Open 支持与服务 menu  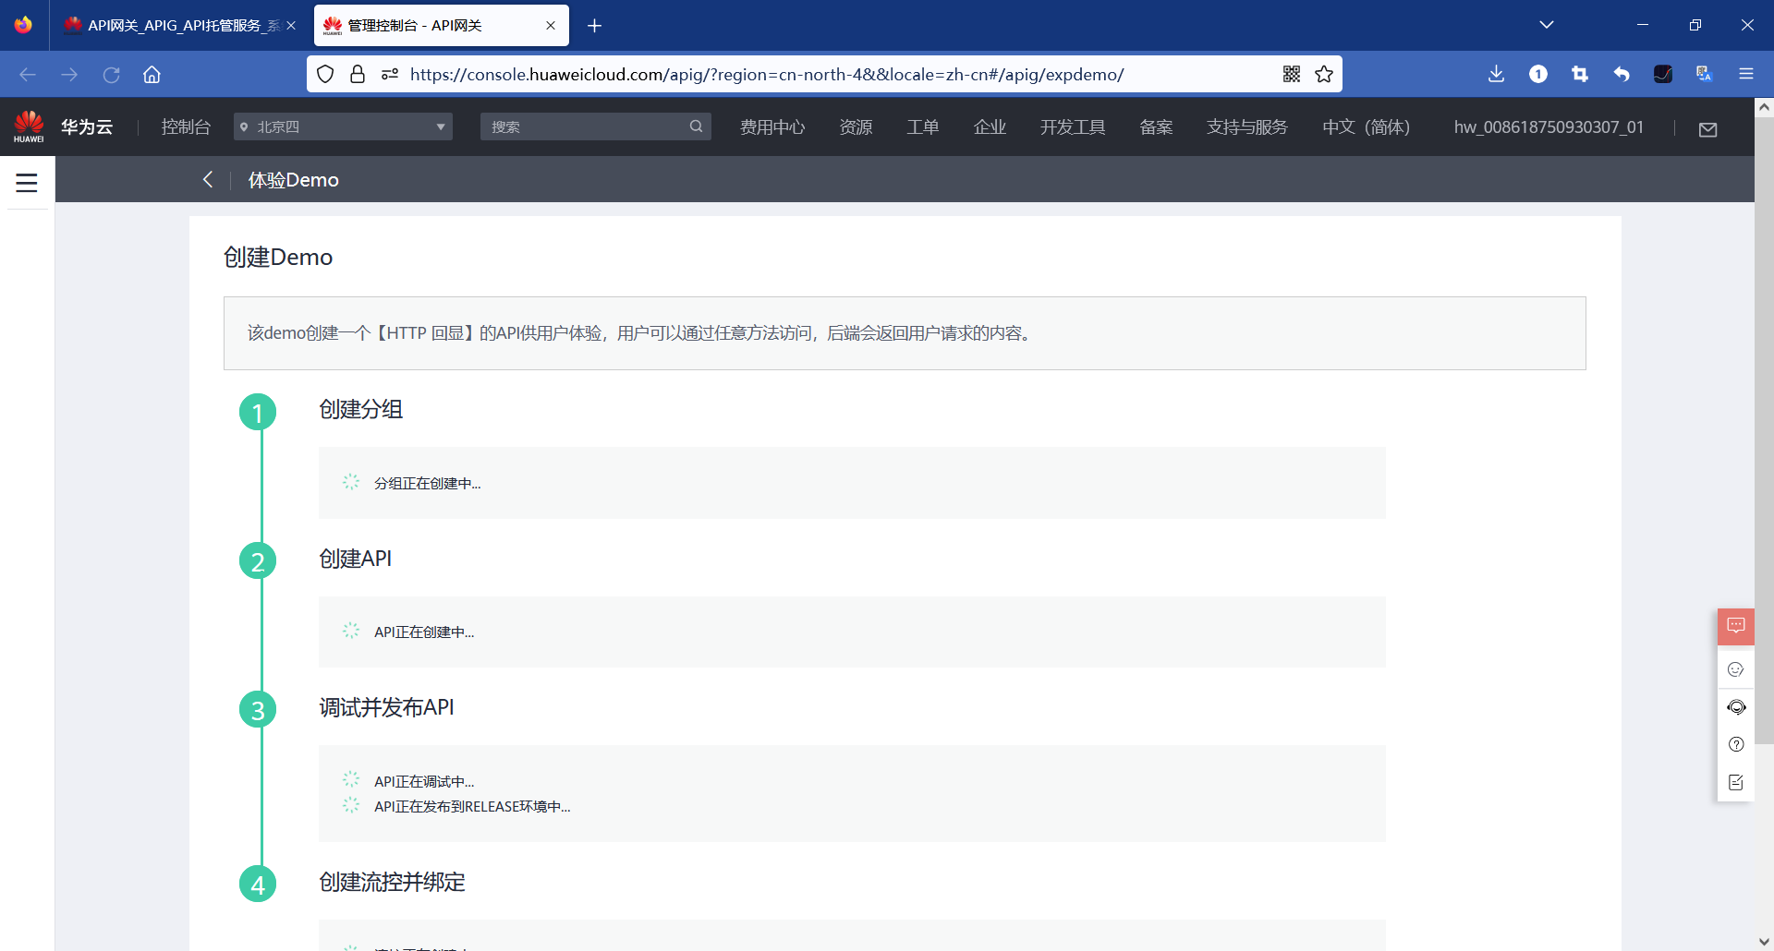[1246, 126]
